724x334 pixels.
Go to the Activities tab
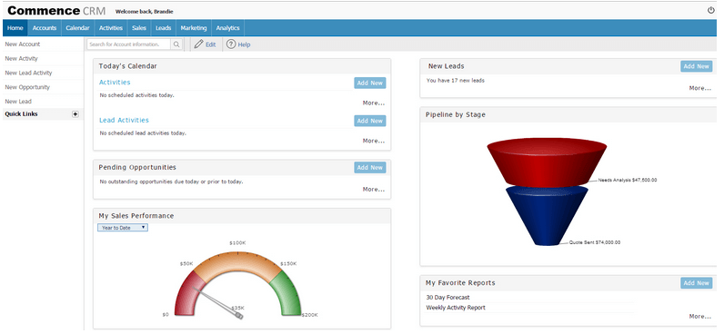[111, 27]
